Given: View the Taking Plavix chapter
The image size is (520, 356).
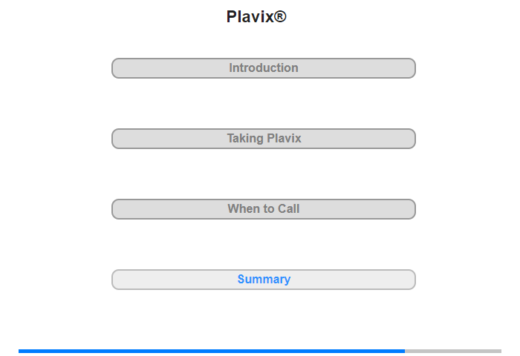Looking at the screenshot, I should click(x=264, y=139).
